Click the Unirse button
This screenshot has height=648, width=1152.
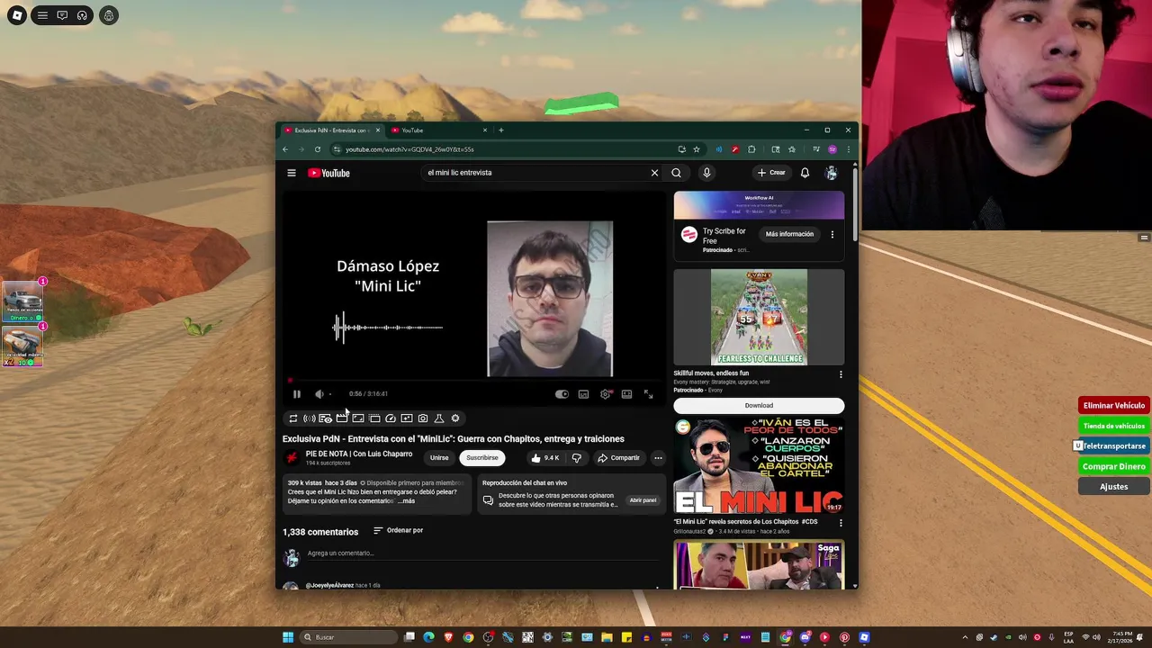click(439, 458)
